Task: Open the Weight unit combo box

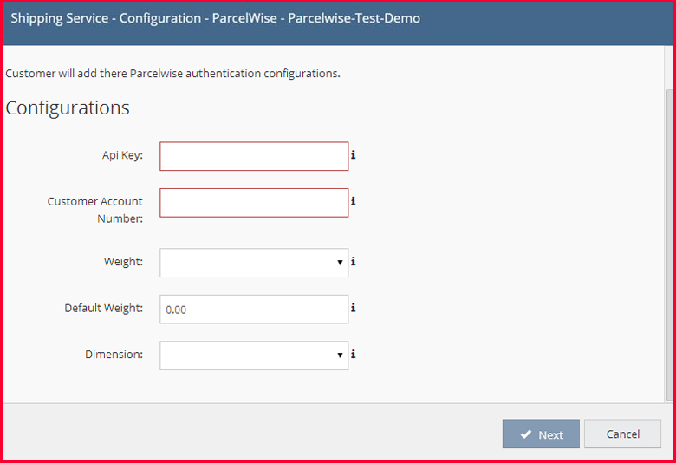Action: [x=254, y=263]
